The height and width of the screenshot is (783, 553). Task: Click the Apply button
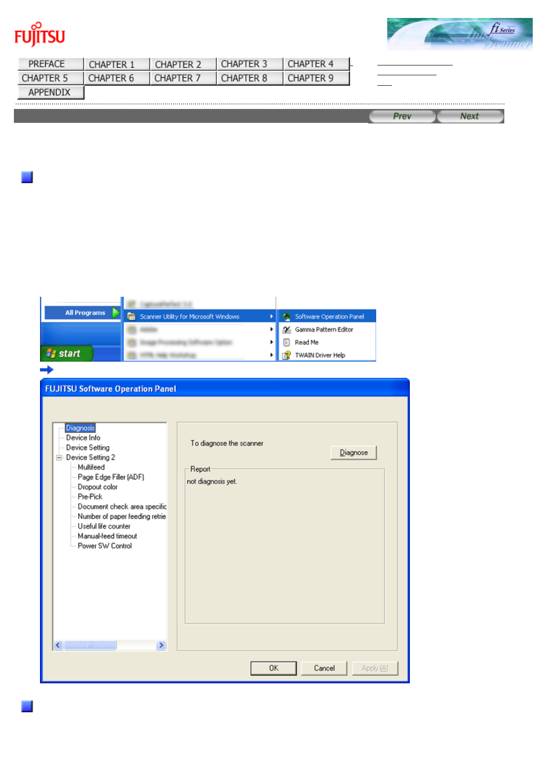pyautogui.click(x=375, y=668)
